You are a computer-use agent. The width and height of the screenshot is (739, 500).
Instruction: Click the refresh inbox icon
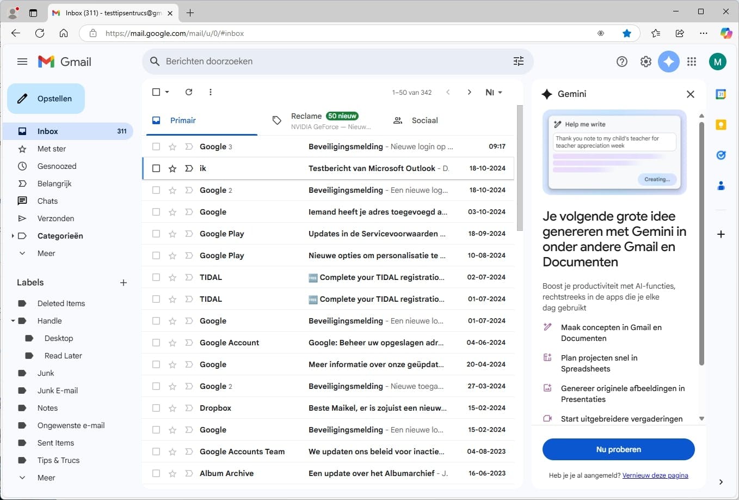coord(189,92)
